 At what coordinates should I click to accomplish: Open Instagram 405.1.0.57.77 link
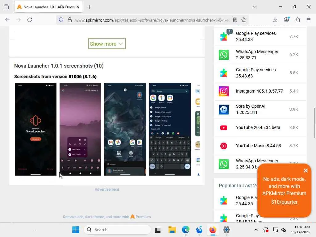(259, 91)
